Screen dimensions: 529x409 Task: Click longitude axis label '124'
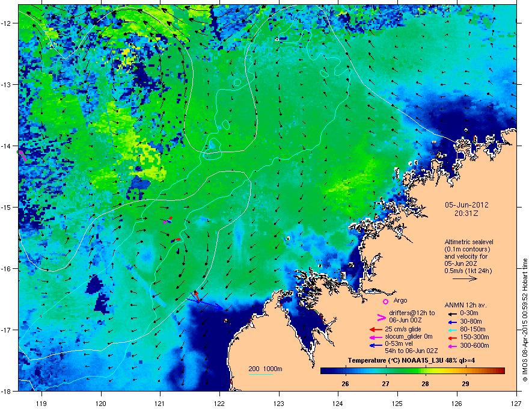(x=338, y=404)
